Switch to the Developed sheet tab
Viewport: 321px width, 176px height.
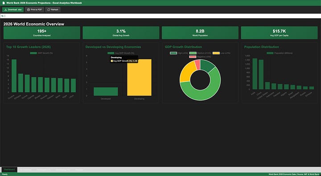pos(43,170)
